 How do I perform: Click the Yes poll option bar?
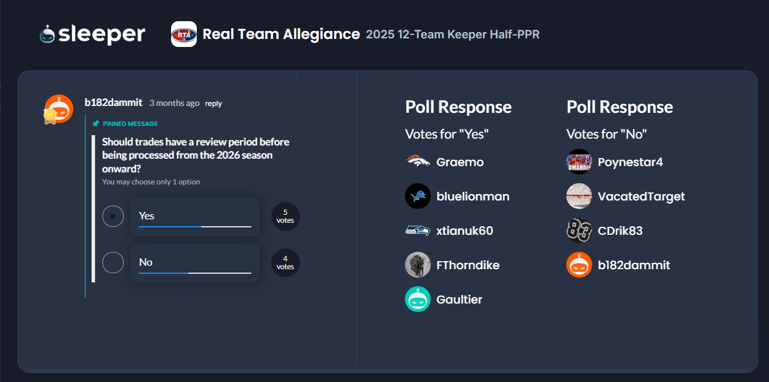tap(195, 216)
